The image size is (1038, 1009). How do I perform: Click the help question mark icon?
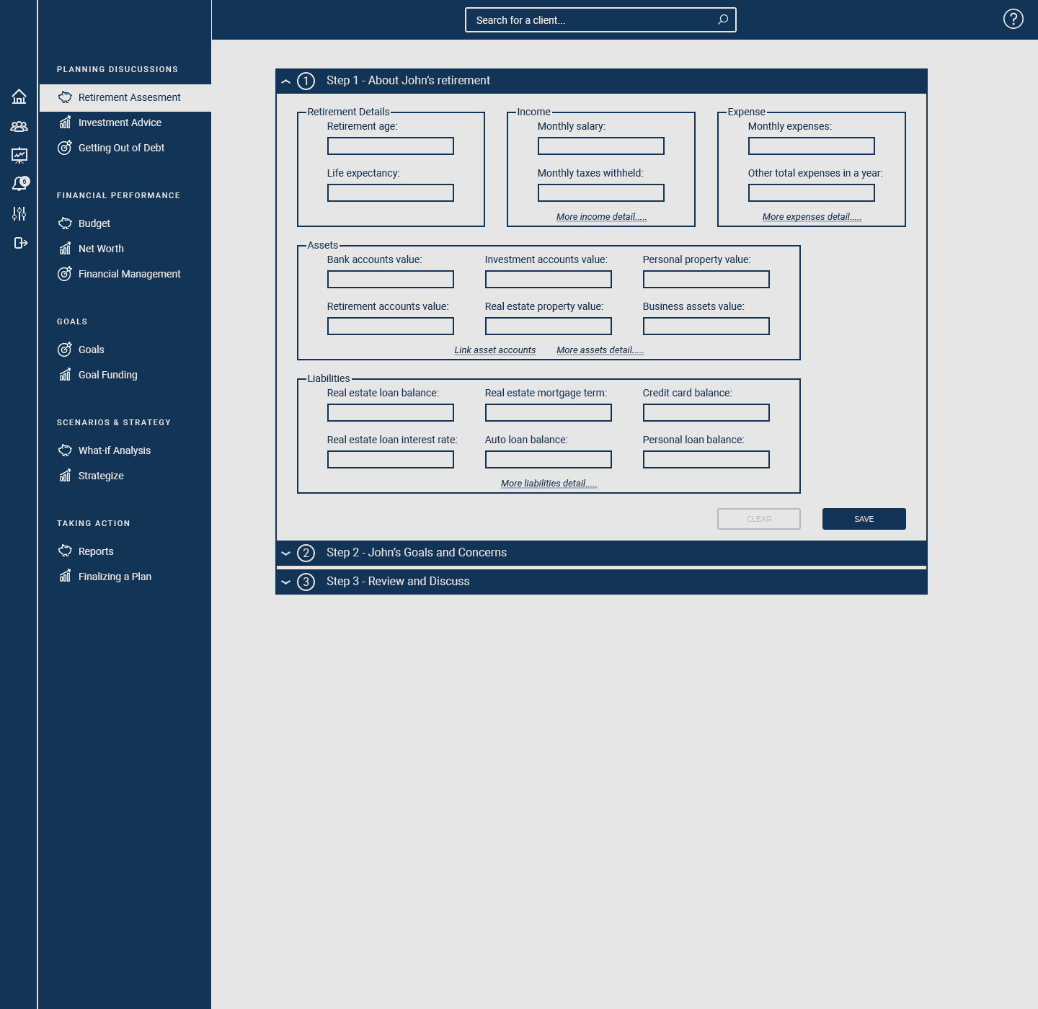pos(1013,19)
